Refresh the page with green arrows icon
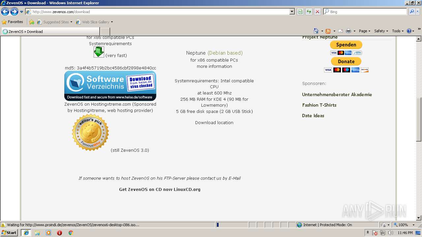422x237 pixels. coord(309,12)
